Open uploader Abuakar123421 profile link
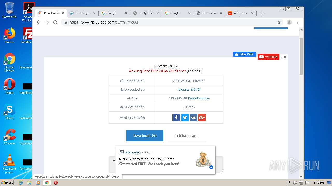Screen dimensions: 332x186 pyautogui.click(x=189, y=90)
